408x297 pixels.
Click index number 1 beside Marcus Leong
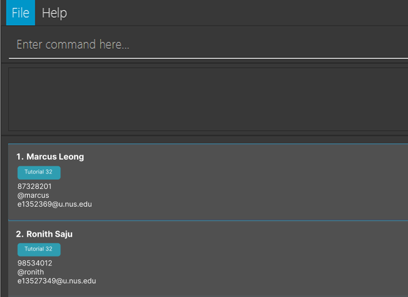(19, 157)
